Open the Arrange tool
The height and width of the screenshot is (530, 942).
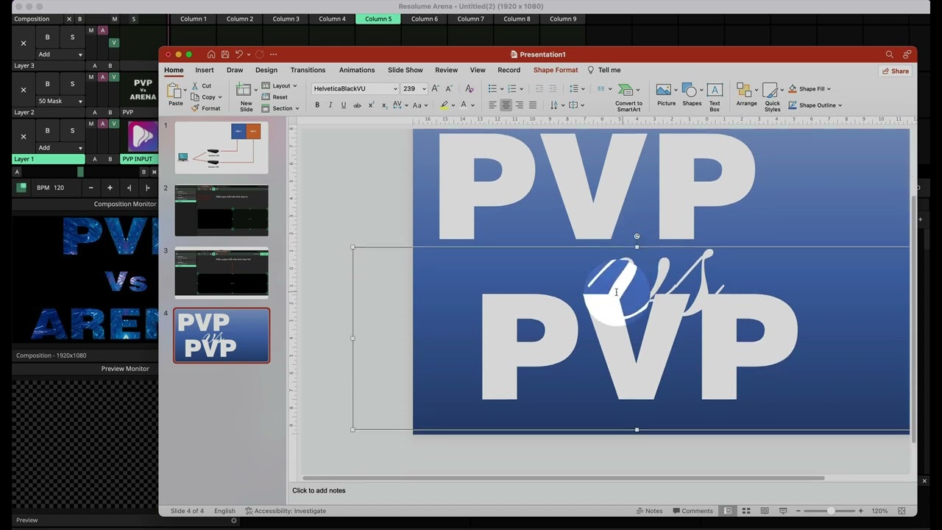click(x=746, y=94)
